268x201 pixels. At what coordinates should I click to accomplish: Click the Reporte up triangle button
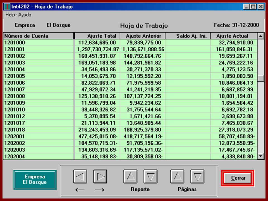tap(130, 176)
